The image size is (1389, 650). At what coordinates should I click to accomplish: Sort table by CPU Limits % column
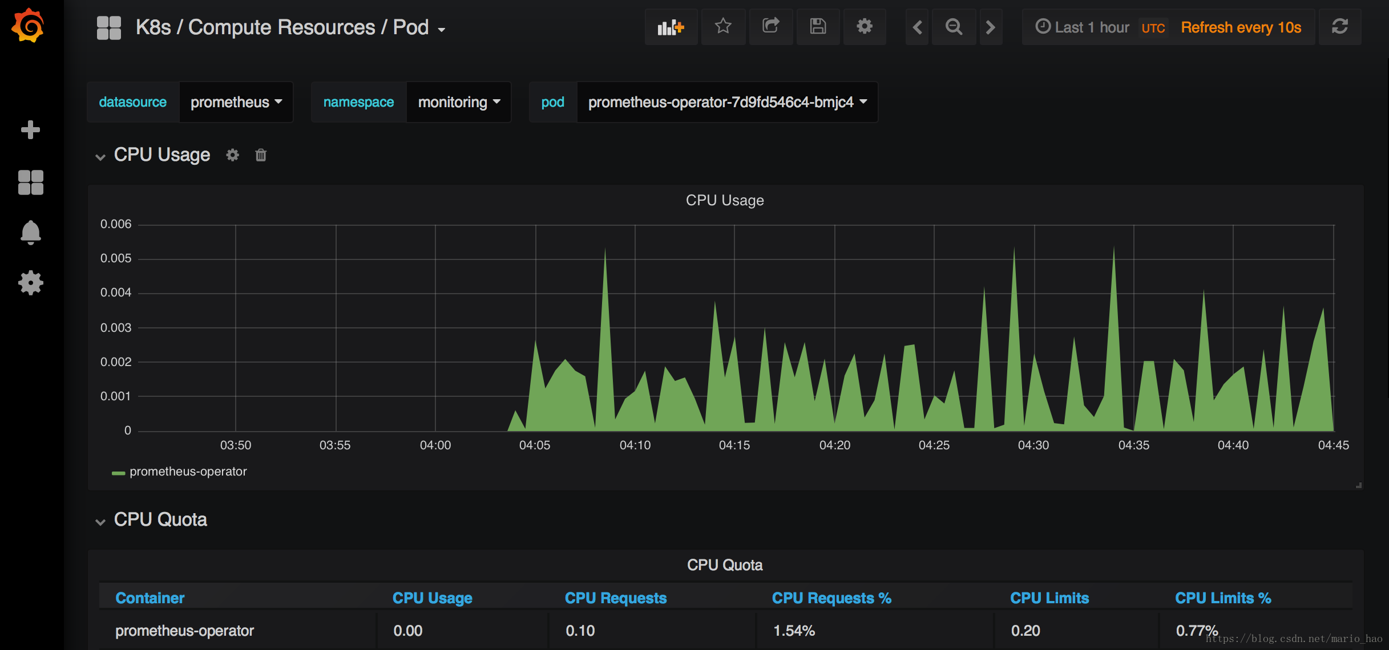tap(1223, 598)
